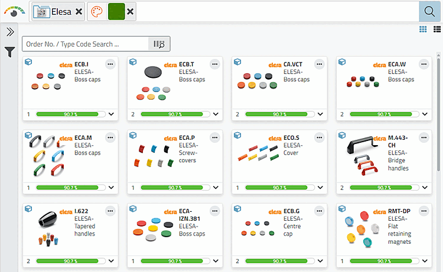Open the ECA.M thumbnail image

[x=47, y=155]
